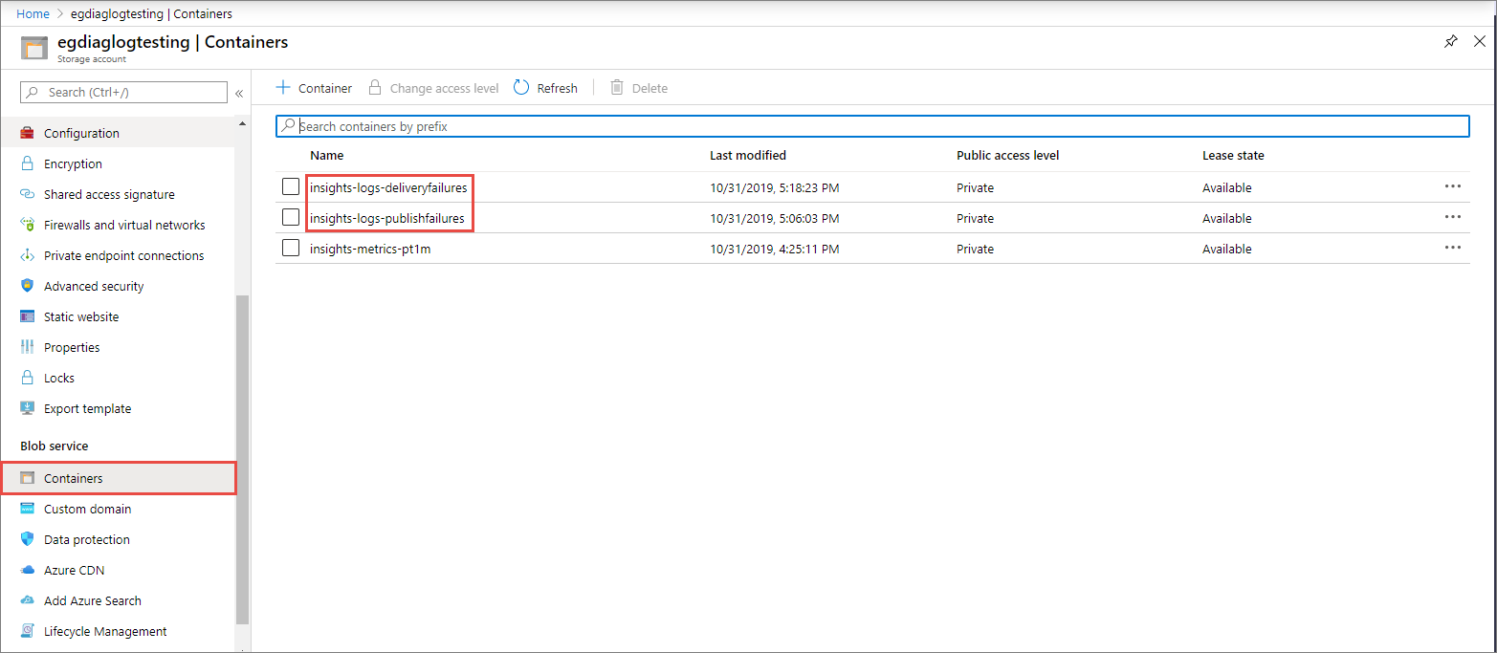Image resolution: width=1497 pixels, height=653 pixels.
Task: Open the ellipsis menu for insights-metrics-pt1m
Action: [1453, 248]
